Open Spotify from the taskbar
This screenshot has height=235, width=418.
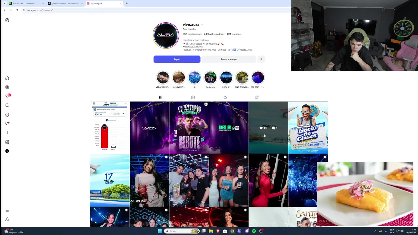(254, 231)
